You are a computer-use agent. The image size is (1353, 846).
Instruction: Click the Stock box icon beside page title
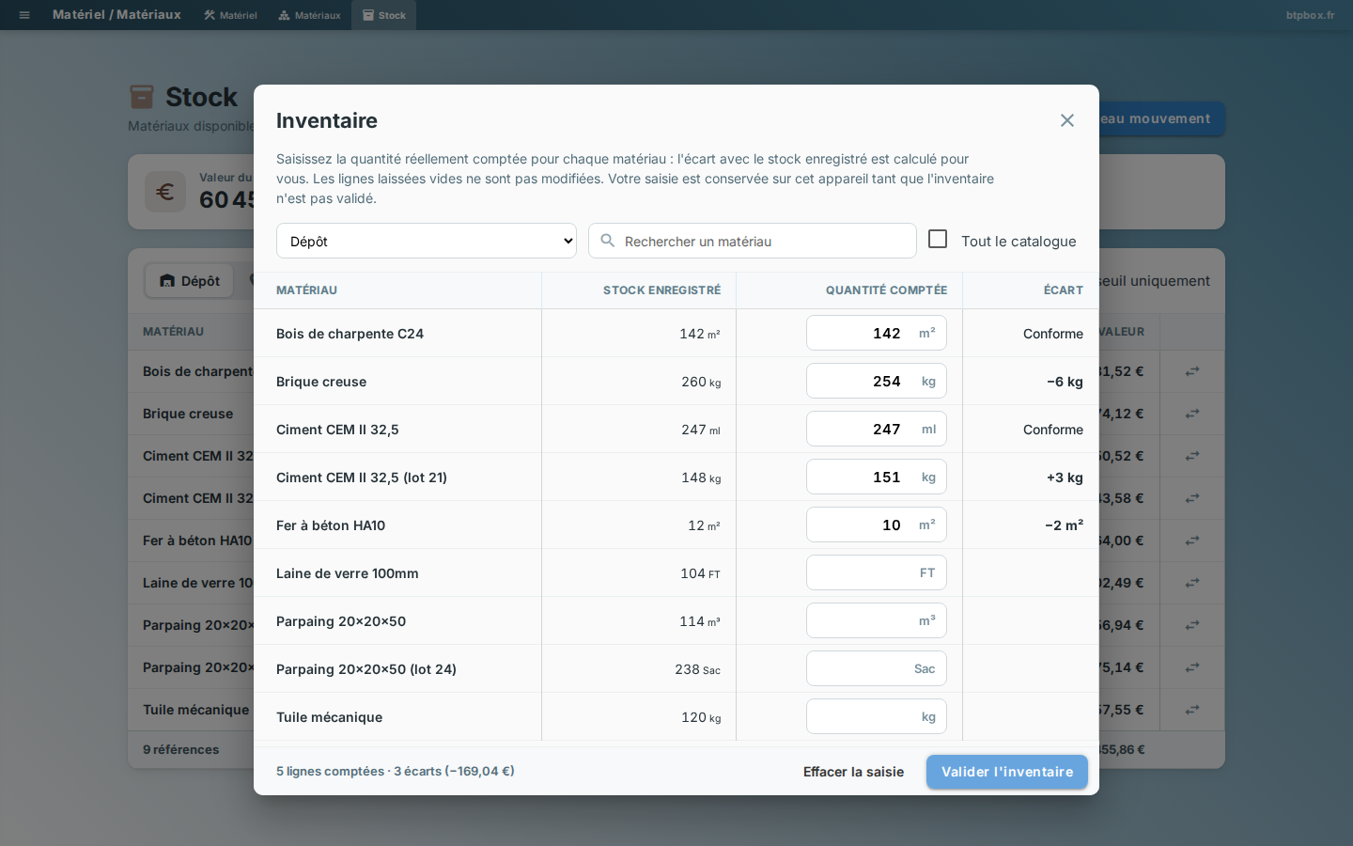pyautogui.click(x=141, y=97)
